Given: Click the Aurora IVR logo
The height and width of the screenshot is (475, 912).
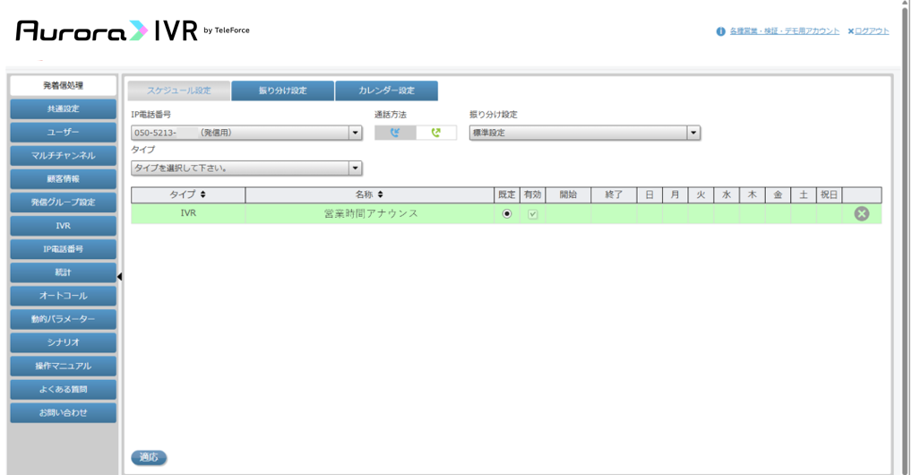Looking at the screenshot, I should click(133, 30).
